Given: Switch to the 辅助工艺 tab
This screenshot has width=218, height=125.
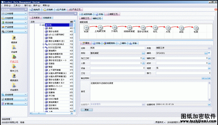Looking at the screenshot, I should (97, 19).
